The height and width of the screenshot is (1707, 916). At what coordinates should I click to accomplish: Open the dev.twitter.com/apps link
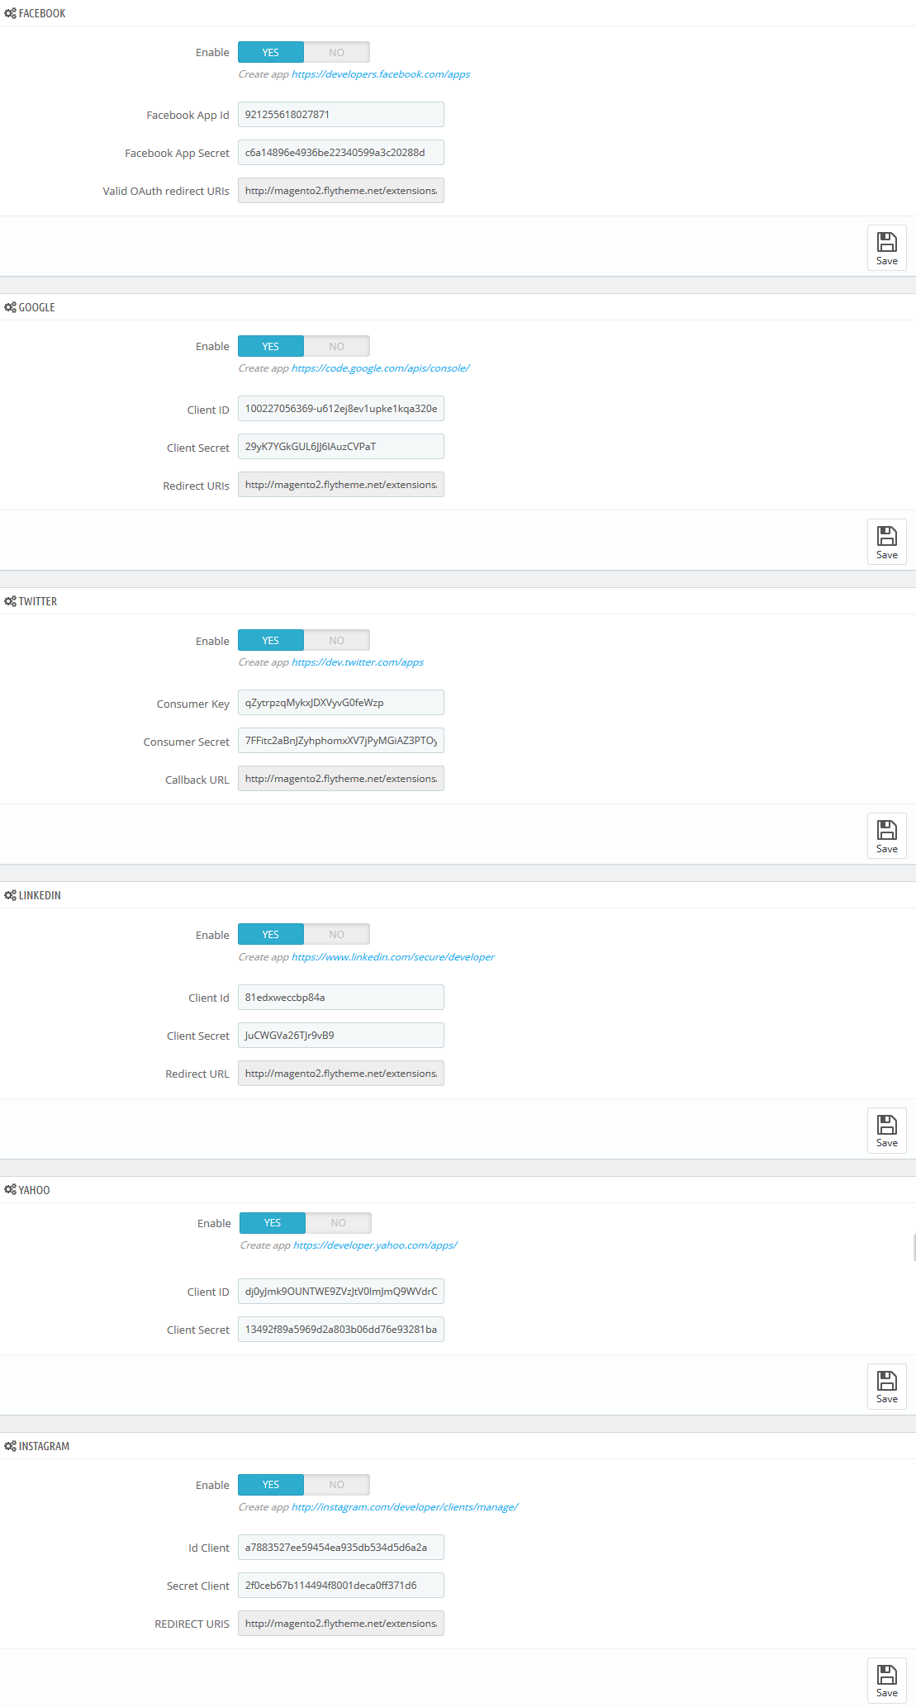(358, 662)
